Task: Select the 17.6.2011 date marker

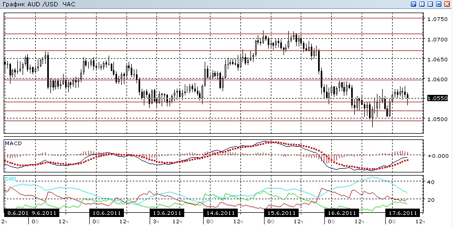Action: pos(403,213)
